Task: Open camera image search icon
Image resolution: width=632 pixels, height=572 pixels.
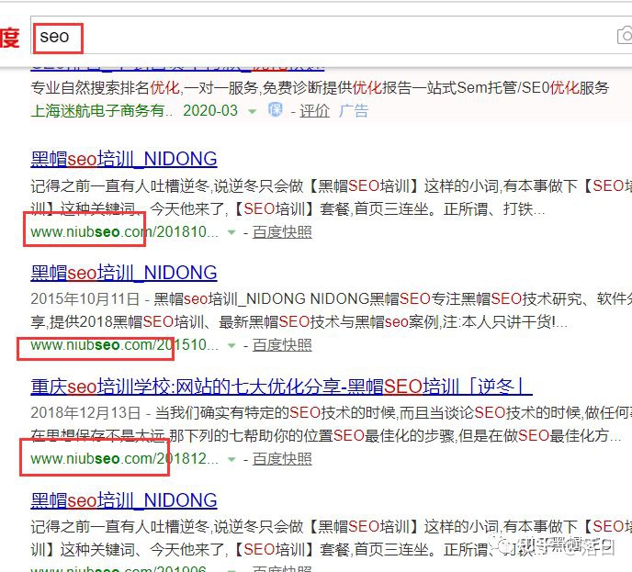Action: tap(626, 36)
